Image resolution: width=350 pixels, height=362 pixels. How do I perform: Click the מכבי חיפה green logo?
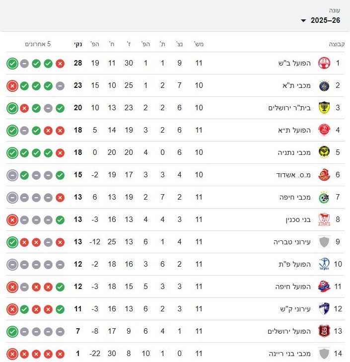coord(324,197)
